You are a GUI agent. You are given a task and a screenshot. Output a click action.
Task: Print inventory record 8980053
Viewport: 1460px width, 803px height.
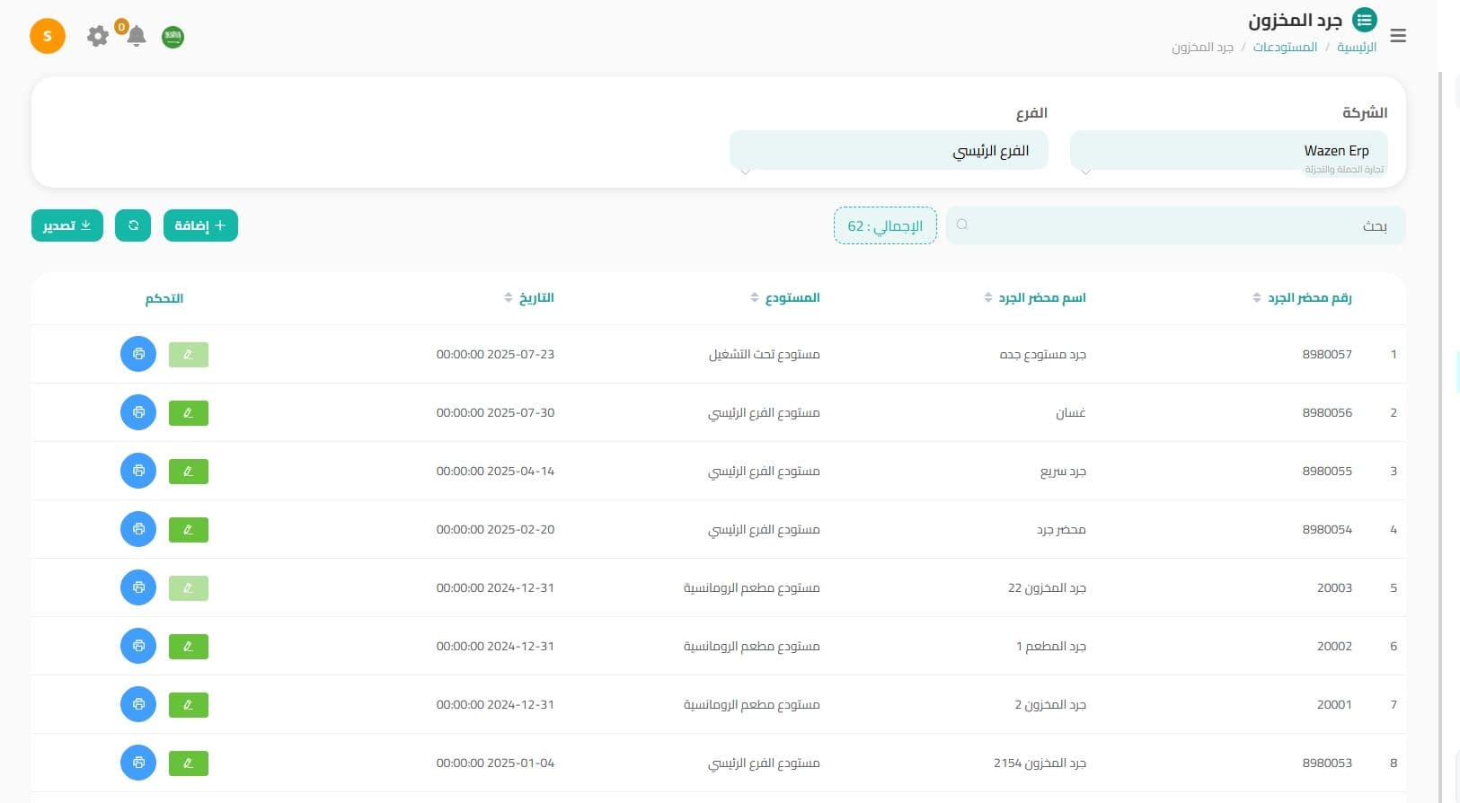pyautogui.click(x=138, y=763)
